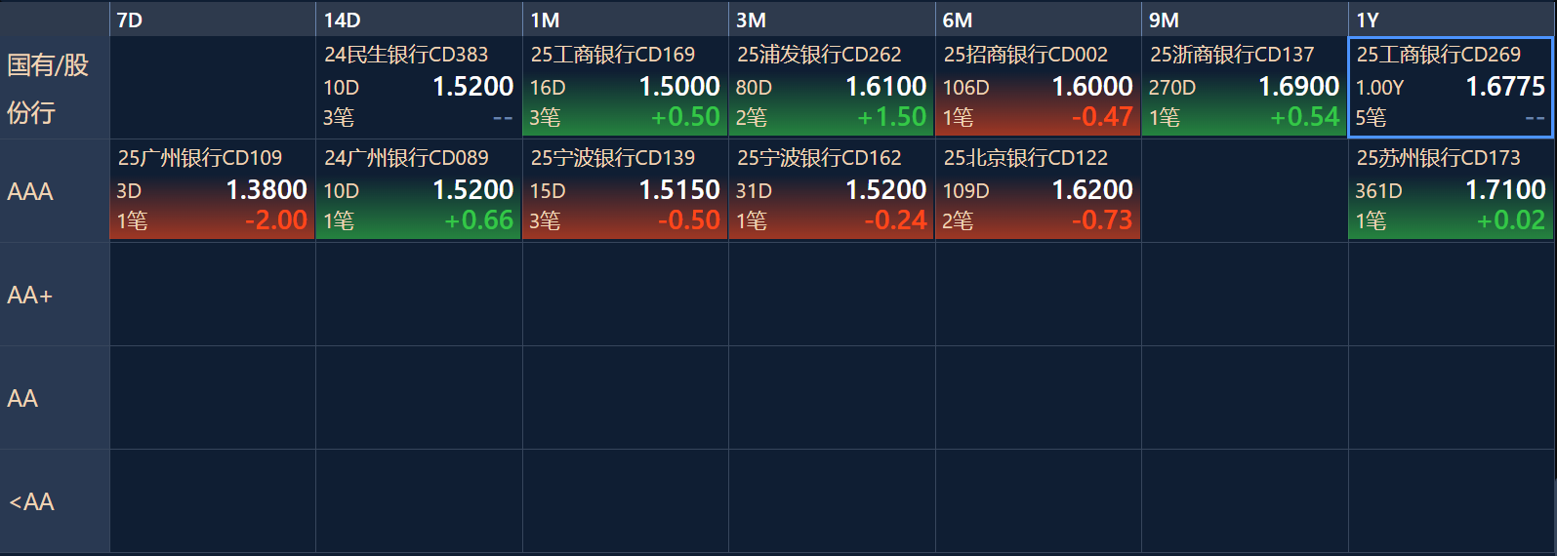This screenshot has width=1557, height=556.
Task: Click the 1.6900 yield value
Action: tap(1298, 87)
